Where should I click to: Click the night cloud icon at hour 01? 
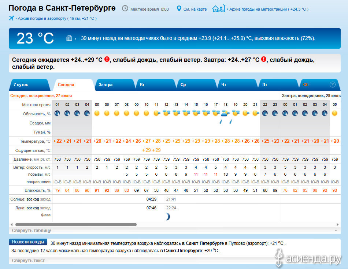[57, 113]
